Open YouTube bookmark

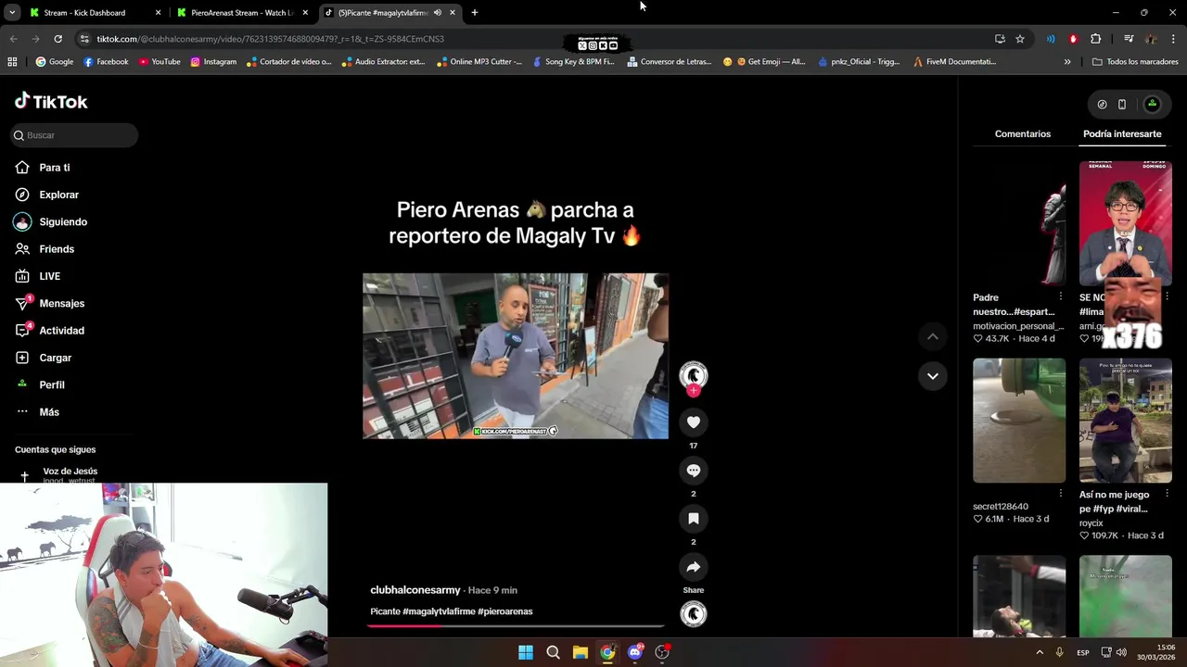(160, 62)
